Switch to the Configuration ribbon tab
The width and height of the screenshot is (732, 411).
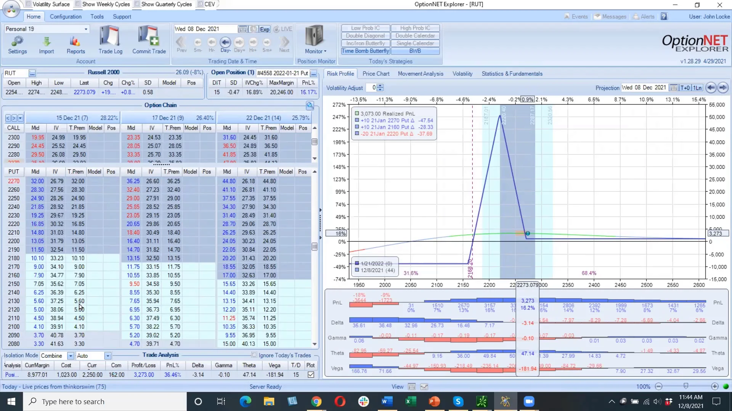pos(66,17)
